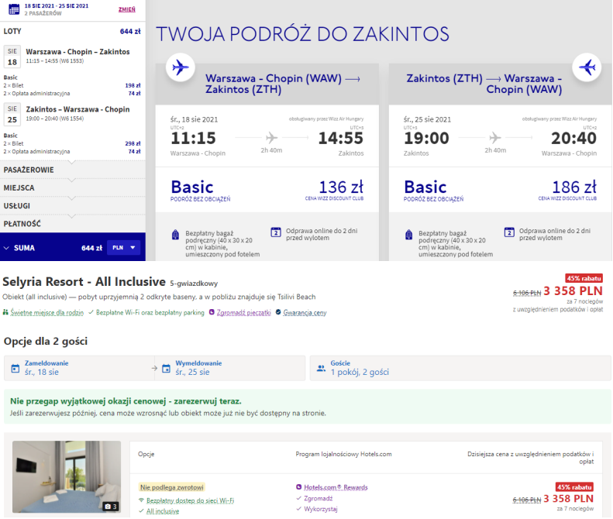Open the Gwarancja ceny link
613x519 pixels.
point(305,313)
